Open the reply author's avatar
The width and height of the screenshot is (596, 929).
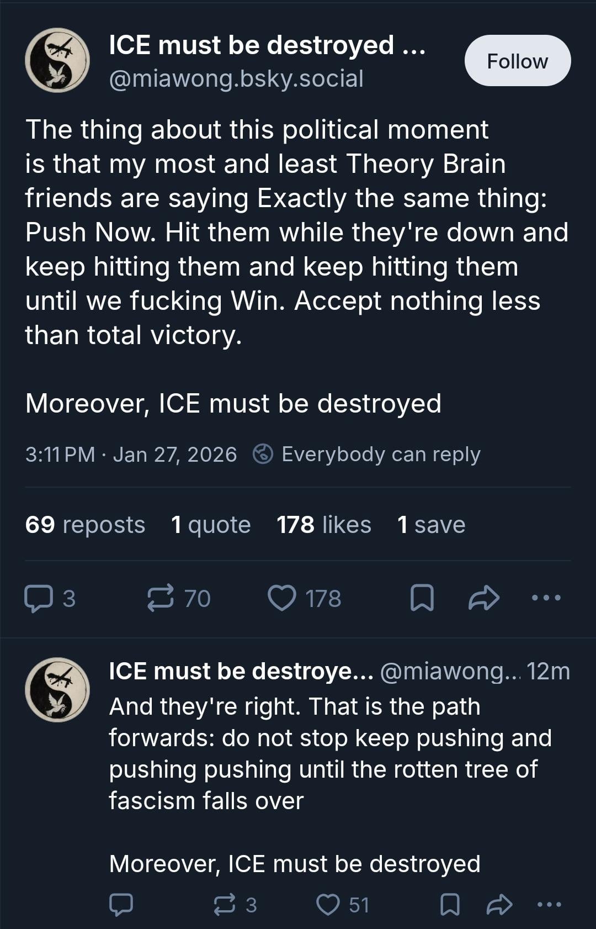click(57, 689)
